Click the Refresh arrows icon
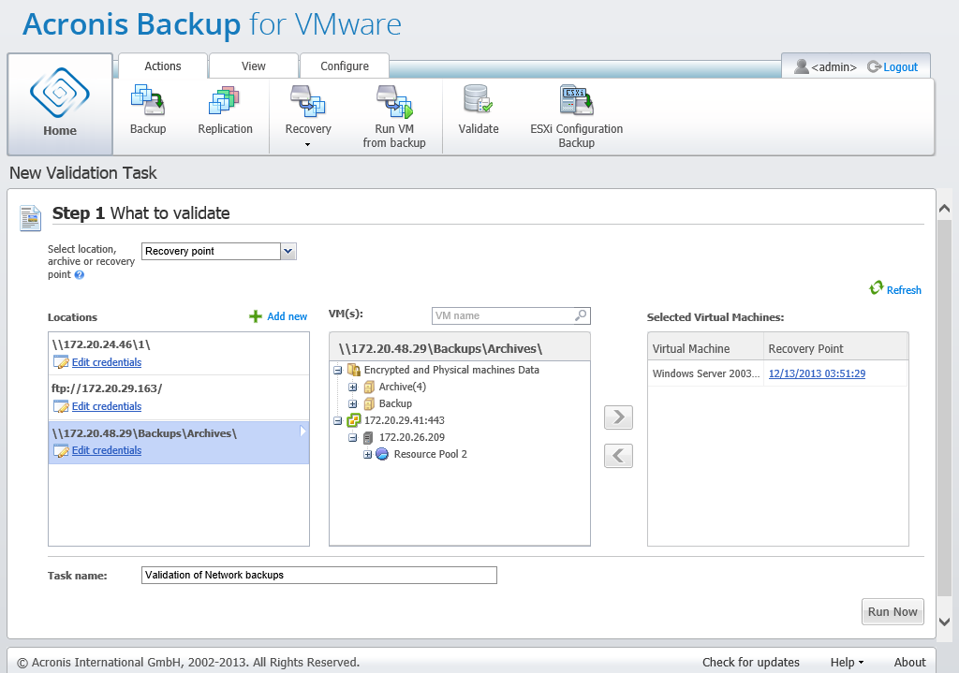This screenshot has height=673, width=959. coord(877,288)
